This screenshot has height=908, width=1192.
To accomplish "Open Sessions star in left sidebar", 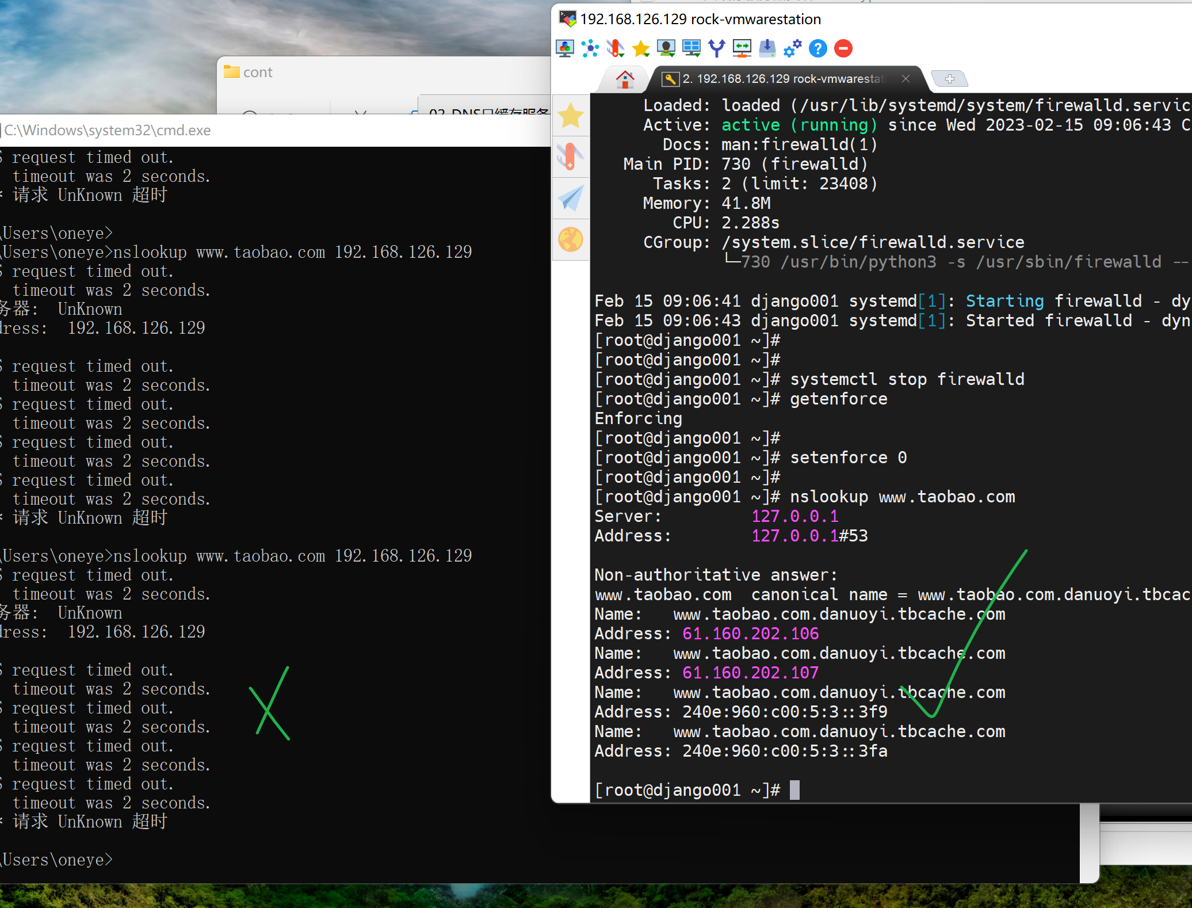I will [x=571, y=116].
